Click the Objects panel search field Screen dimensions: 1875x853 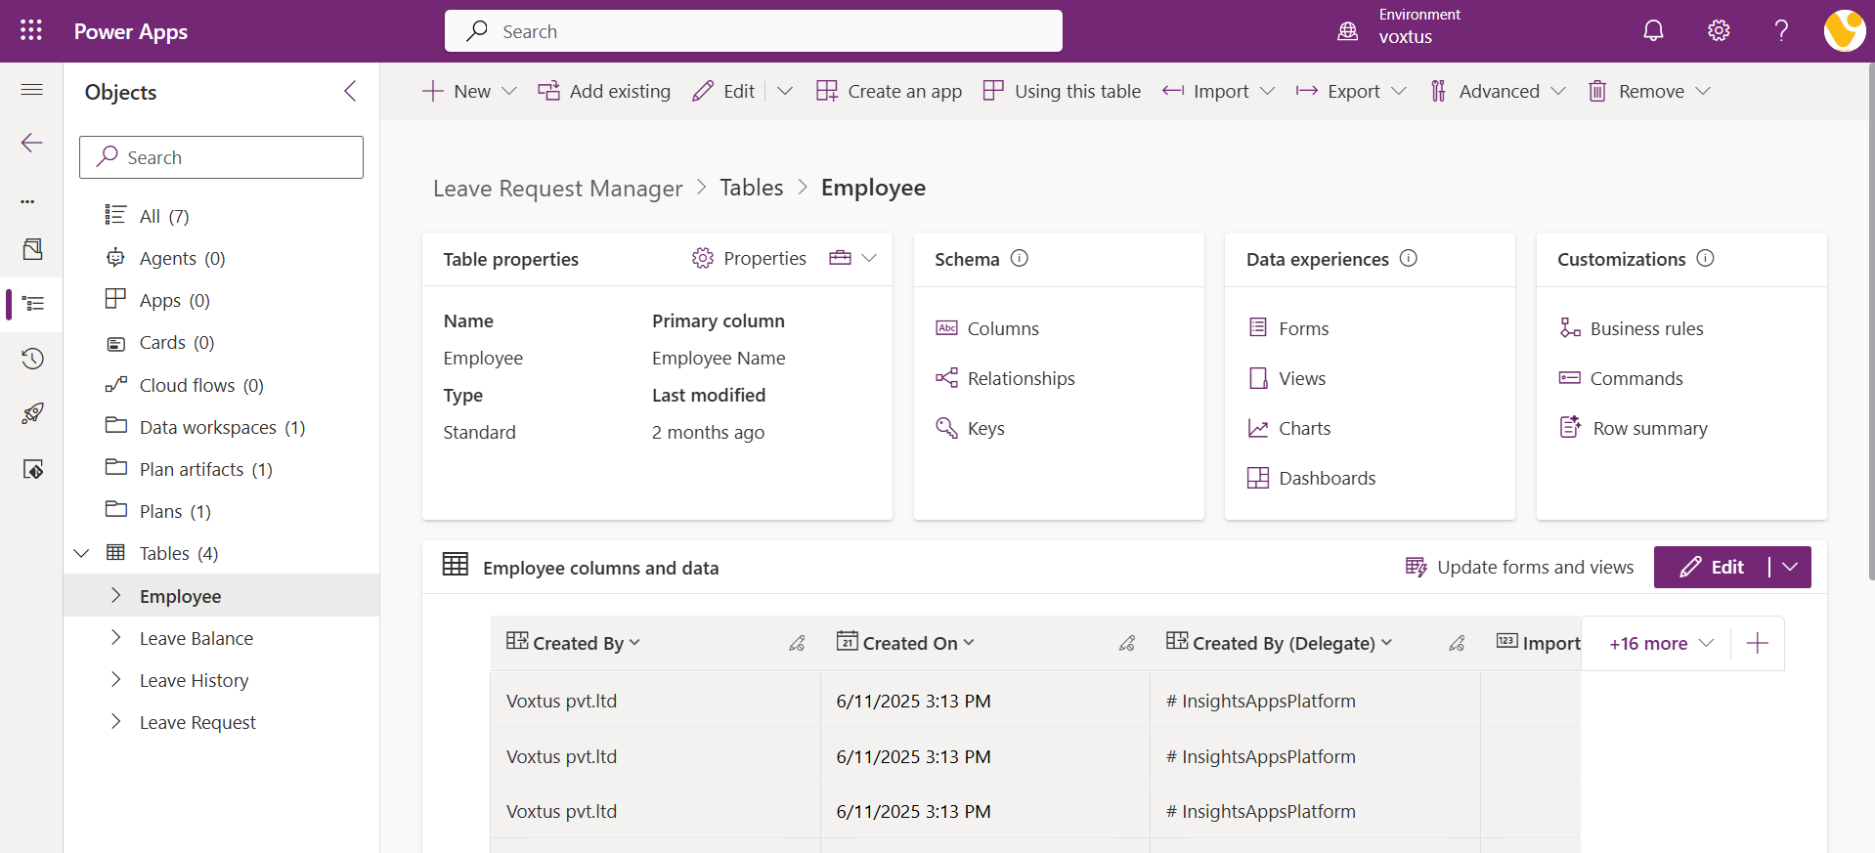pos(221,157)
